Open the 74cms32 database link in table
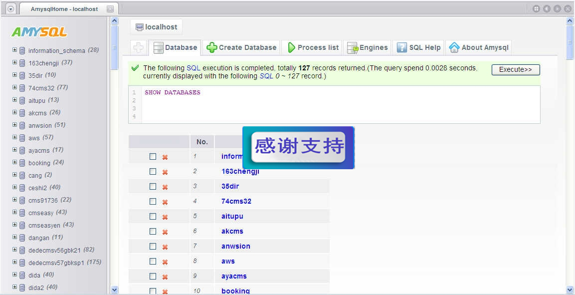 (x=236, y=202)
